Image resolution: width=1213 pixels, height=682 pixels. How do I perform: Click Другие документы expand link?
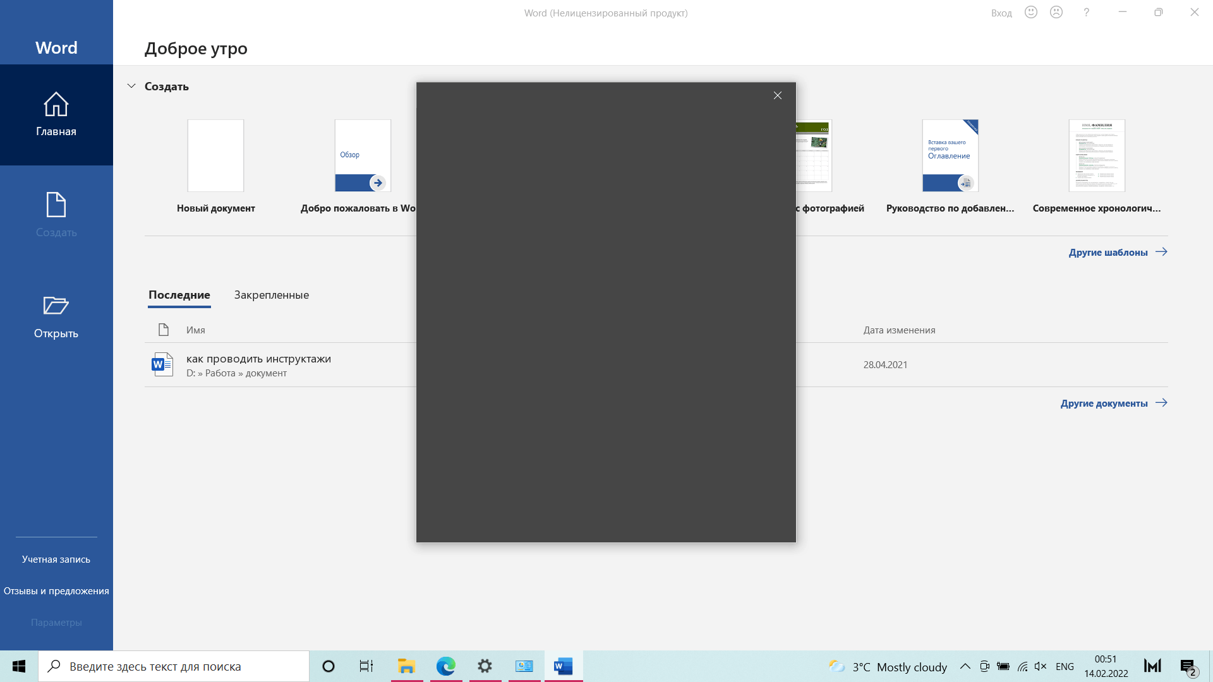point(1113,403)
